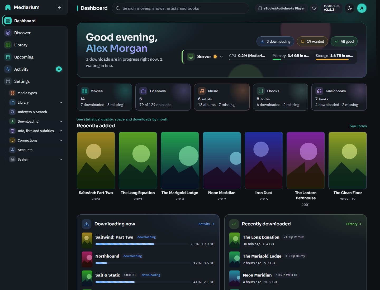The image size is (380, 290).
Task: Click the All good status pill
Action: [344, 41]
